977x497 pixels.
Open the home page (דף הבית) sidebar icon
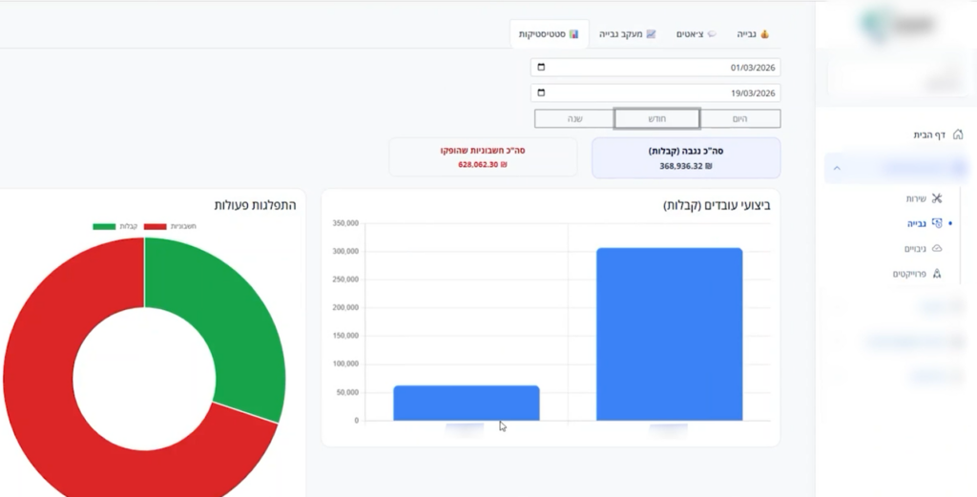(x=957, y=135)
